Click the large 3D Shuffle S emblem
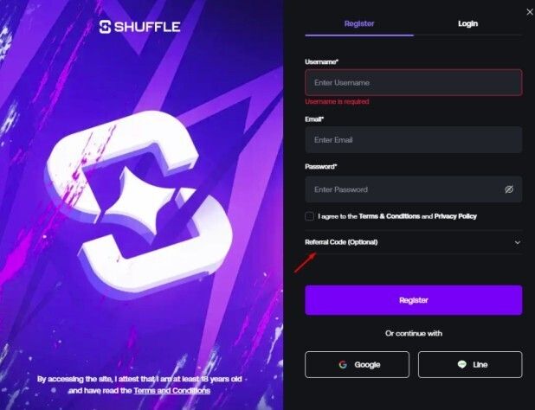 click(139, 204)
